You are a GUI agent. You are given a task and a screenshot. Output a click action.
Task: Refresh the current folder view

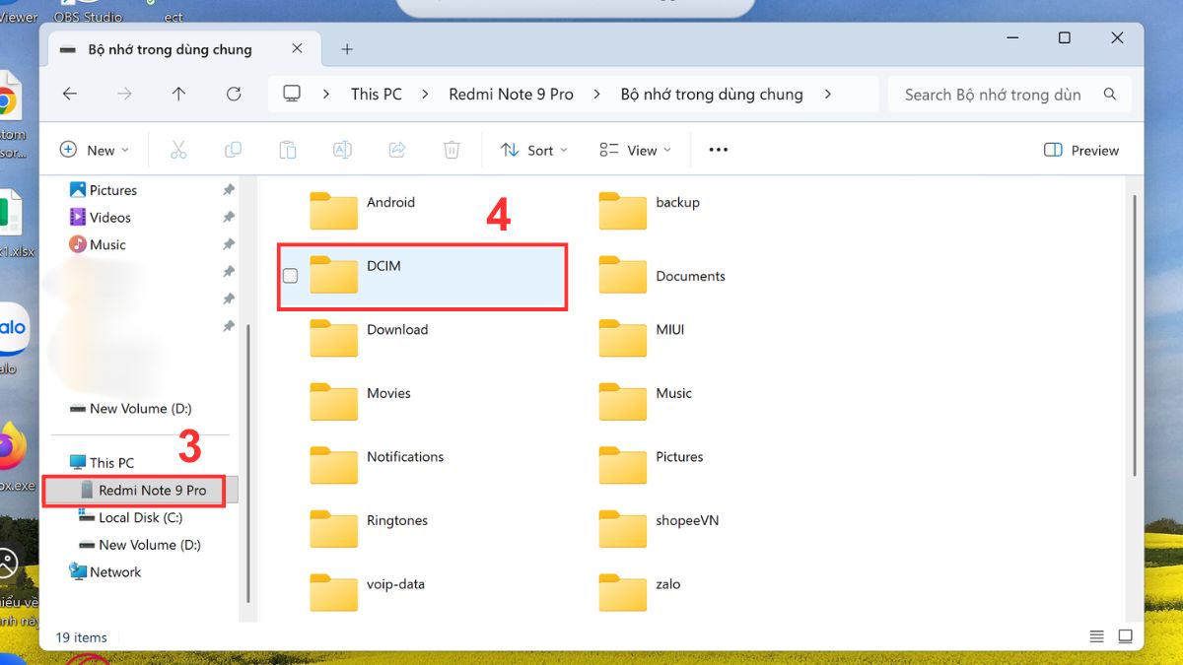pyautogui.click(x=234, y=95)
